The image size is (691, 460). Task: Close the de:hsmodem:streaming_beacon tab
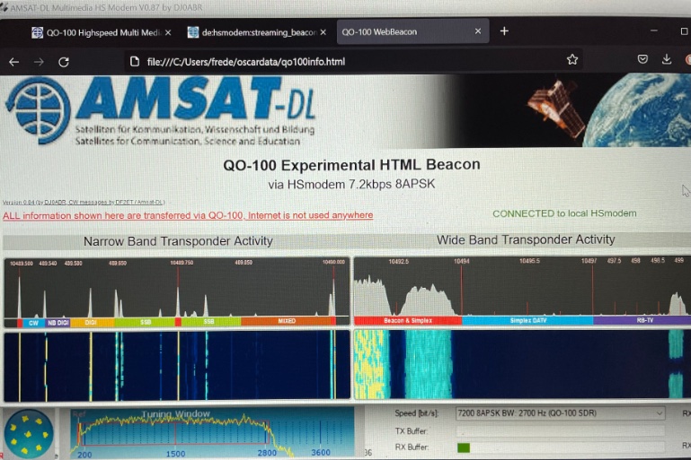coord(323,32)
